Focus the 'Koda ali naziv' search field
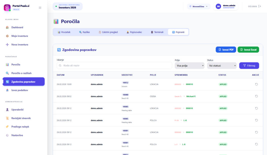 (x=114, y=66)
